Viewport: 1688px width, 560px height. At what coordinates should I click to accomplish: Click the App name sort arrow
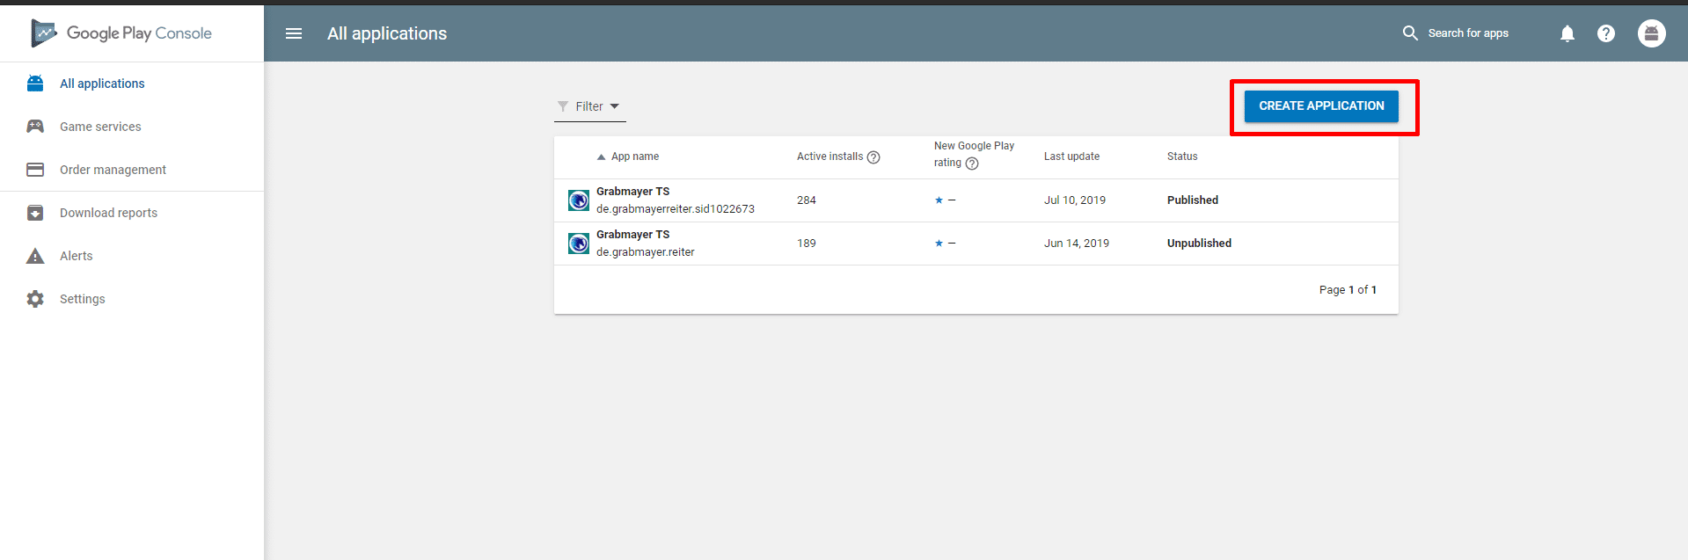point(602,157)
